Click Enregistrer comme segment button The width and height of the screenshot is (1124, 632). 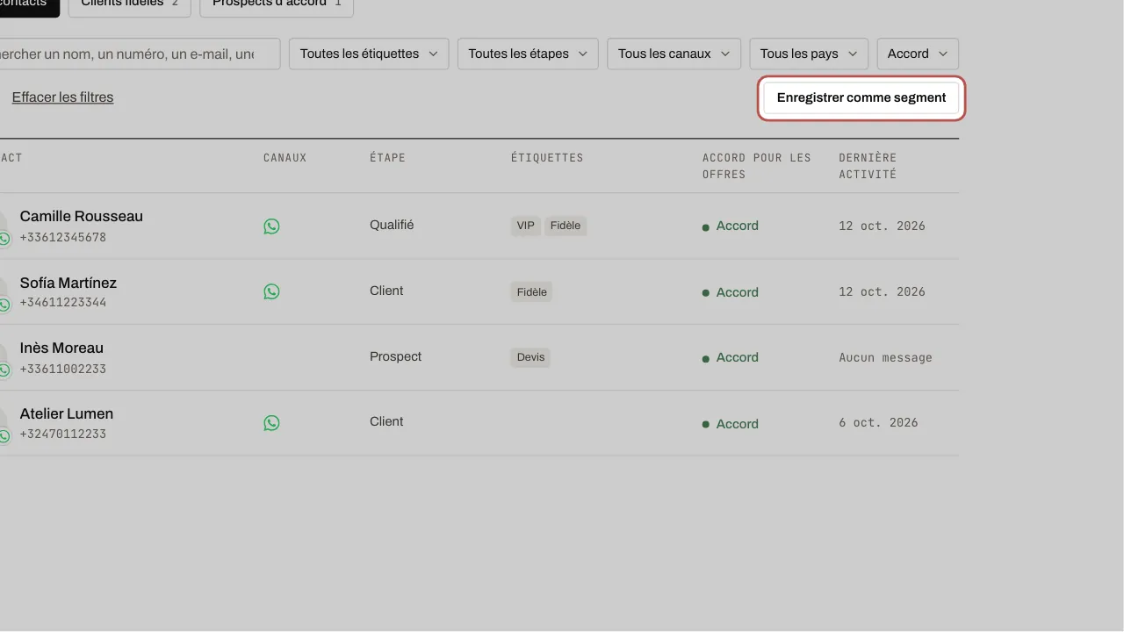861,97
